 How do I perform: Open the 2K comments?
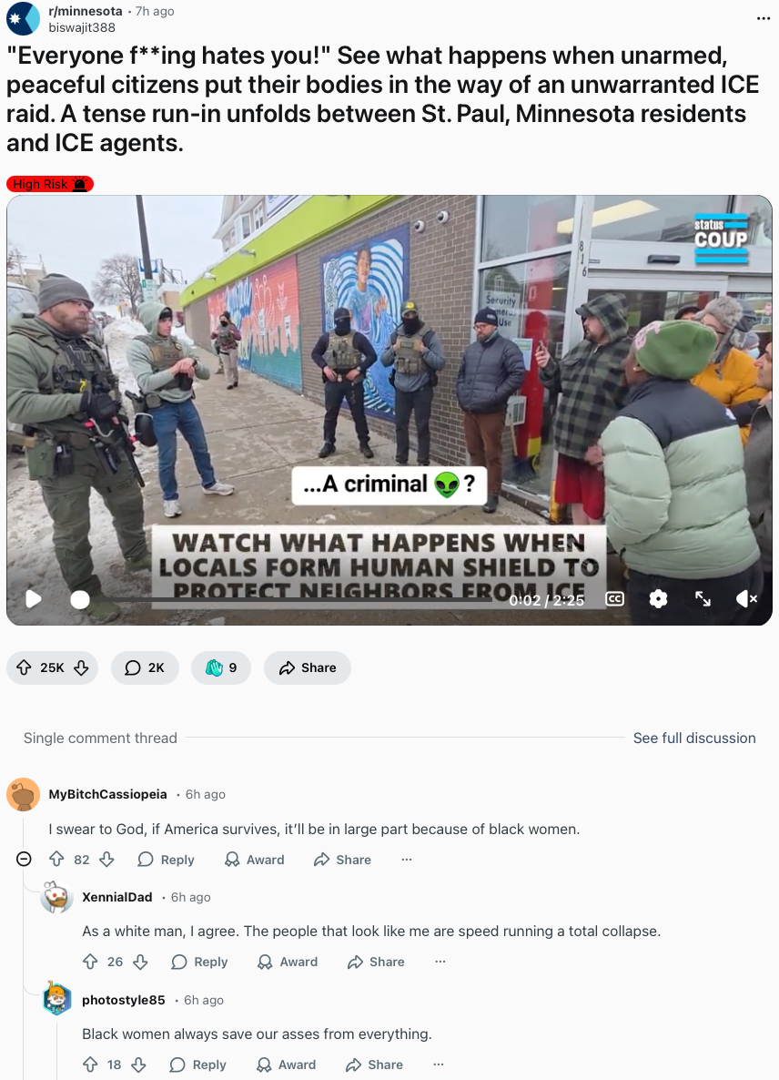(x=145, y=667)
